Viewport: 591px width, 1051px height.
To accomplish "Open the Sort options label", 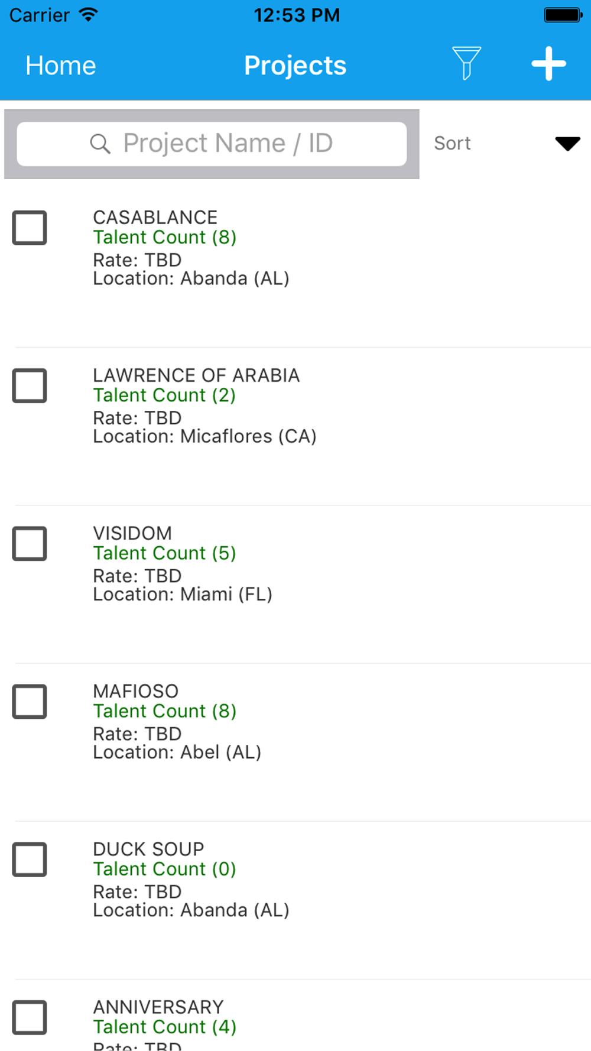I will (x=452, y=144).
